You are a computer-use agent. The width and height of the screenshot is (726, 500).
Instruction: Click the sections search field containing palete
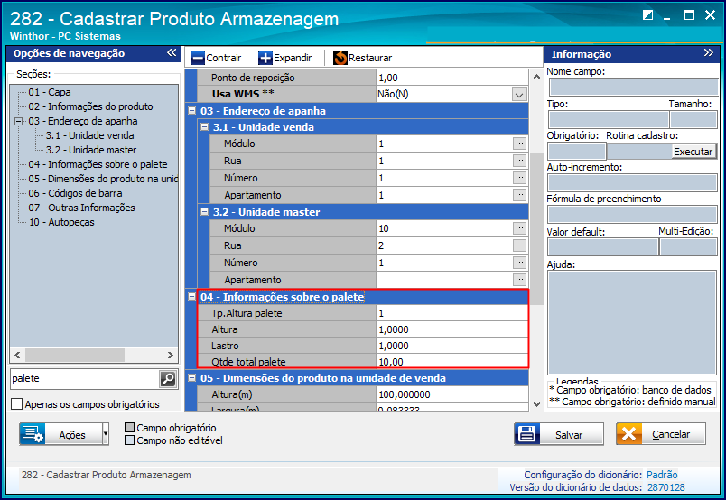click(85, 379)
